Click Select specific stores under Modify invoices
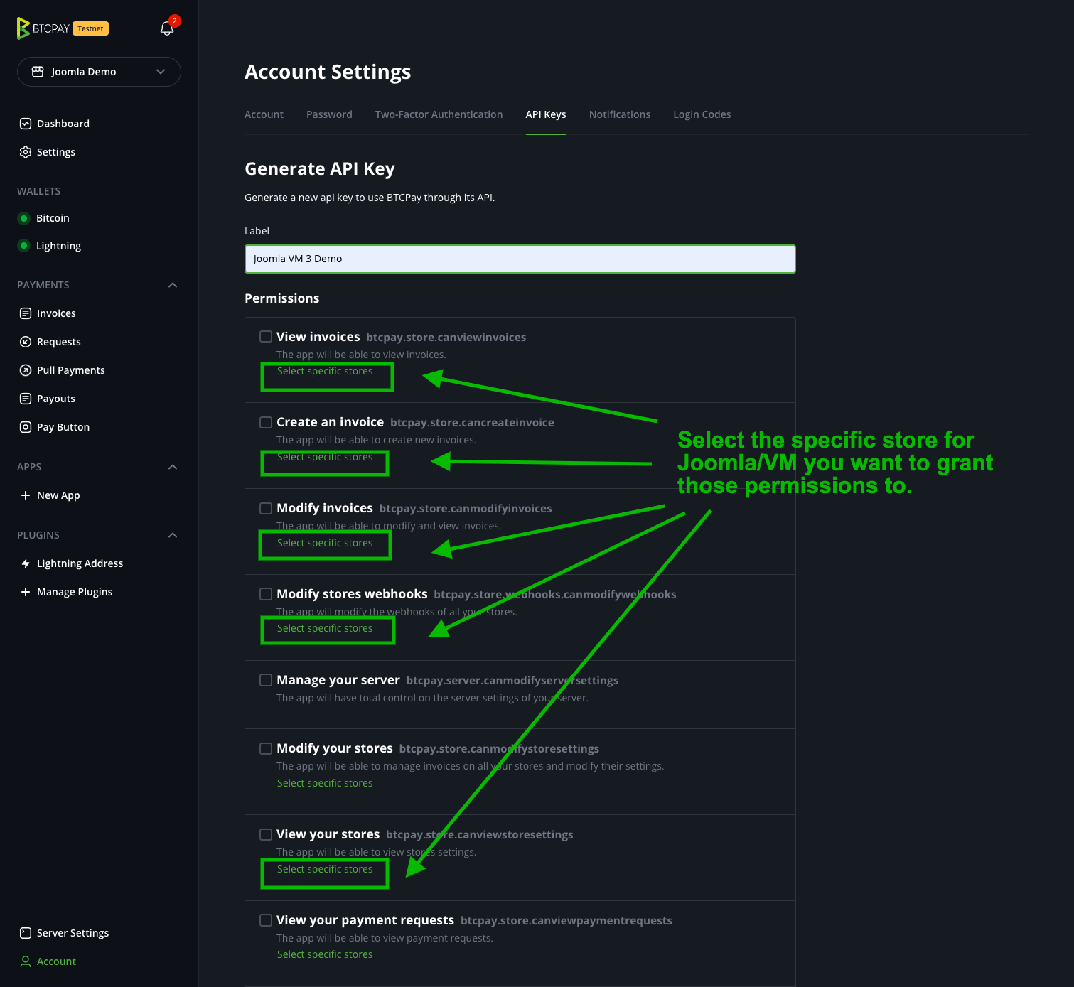Viewport: 1074px width, 987px height. pos(324,543)
